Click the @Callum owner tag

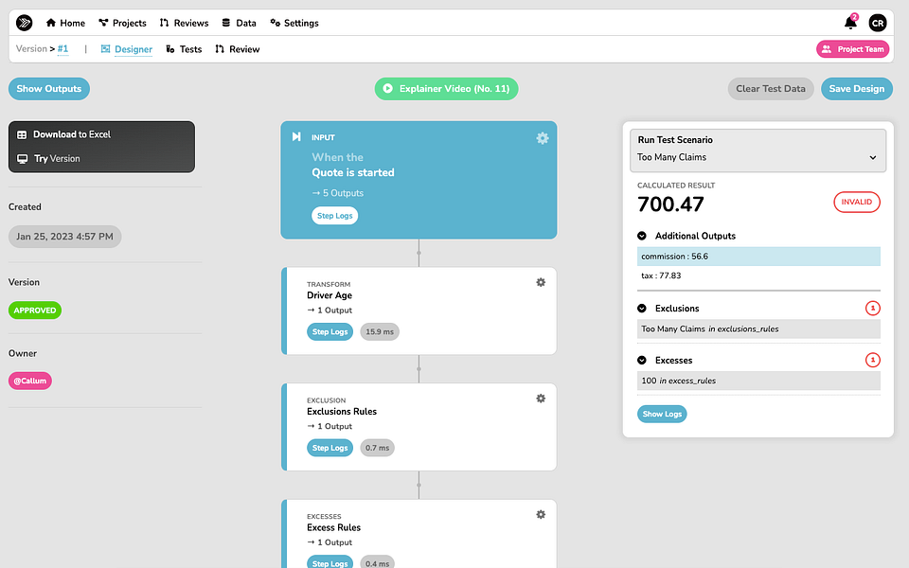click(30, 381)
